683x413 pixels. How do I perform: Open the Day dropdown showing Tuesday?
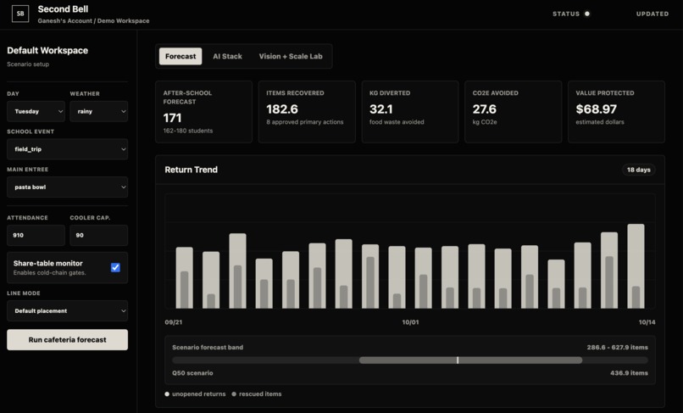point(36,111)
